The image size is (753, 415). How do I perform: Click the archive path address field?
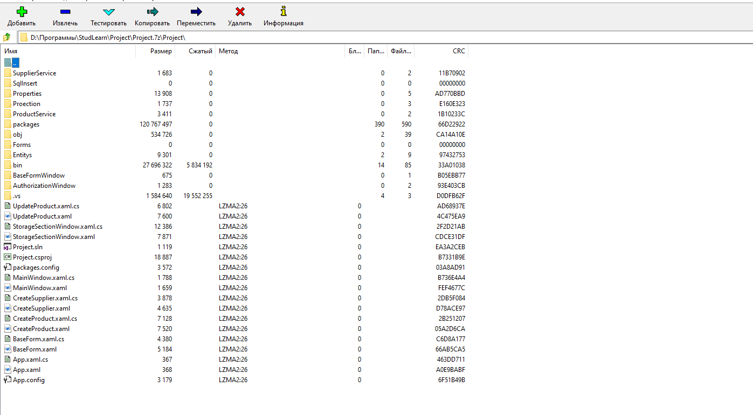[x=377, y=38]
